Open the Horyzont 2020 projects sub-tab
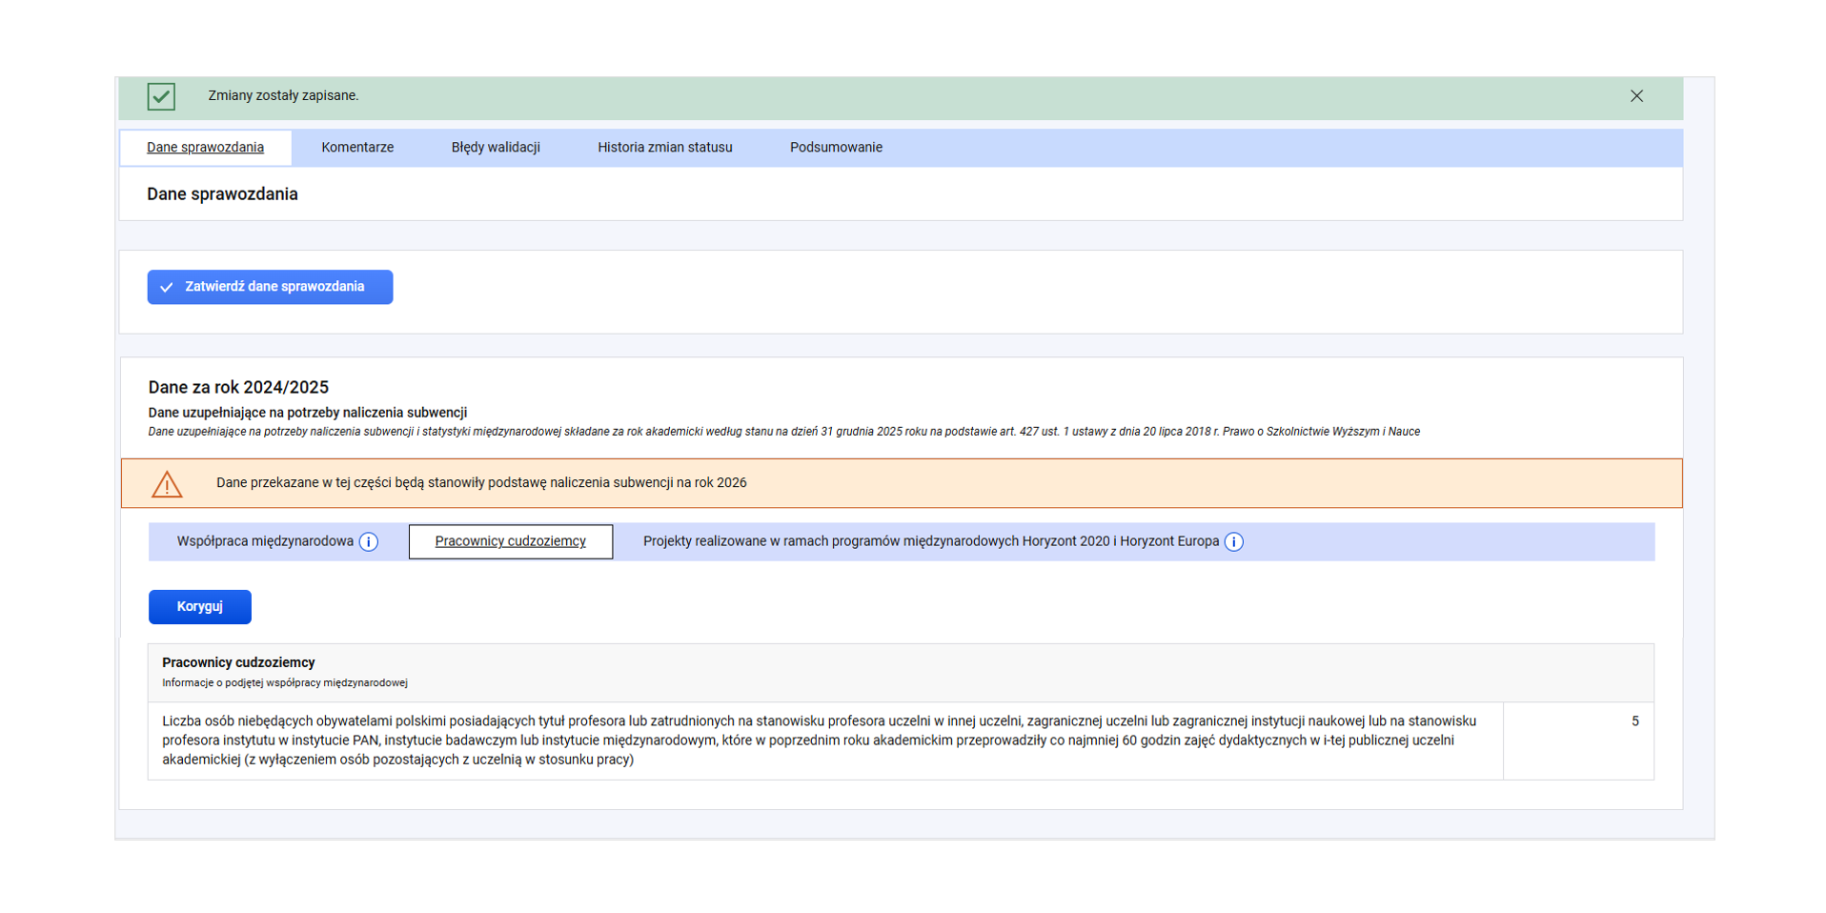Viewport: 1826px width, 913px height. pyautogui.click(x=930, y=541)
